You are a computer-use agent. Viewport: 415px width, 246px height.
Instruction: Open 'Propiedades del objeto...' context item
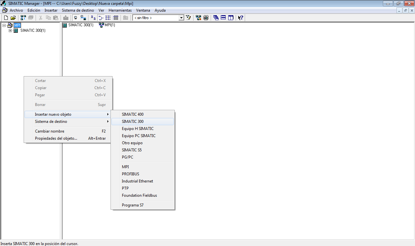click(x=68, y=138)
